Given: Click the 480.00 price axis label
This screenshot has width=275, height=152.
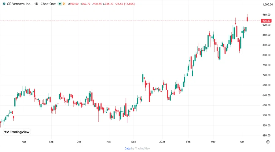Looking at the screenshot, I should (266, 135).
